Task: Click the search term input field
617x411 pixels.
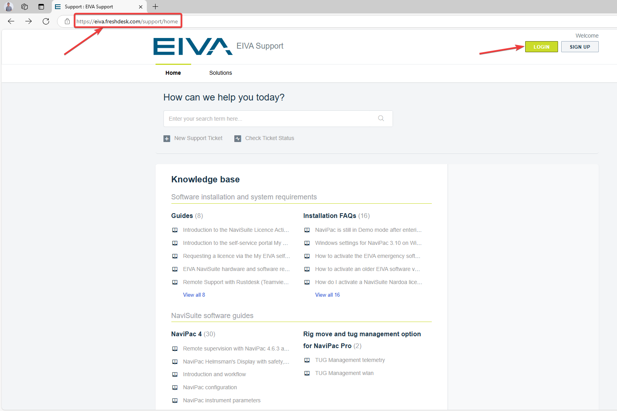Action: 278,119
